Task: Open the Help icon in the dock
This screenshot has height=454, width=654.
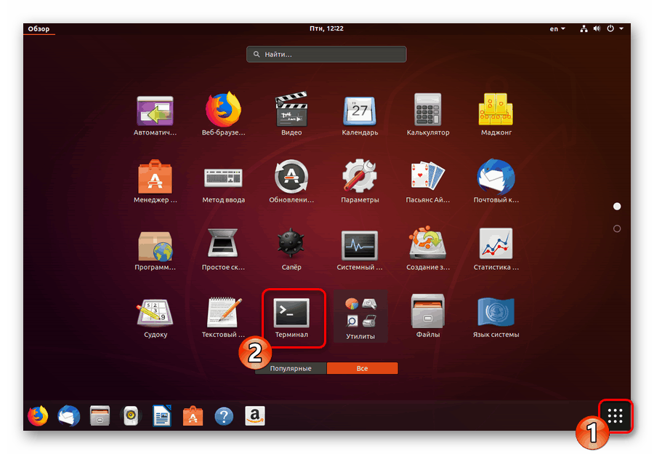Action: click(x=224, y=416)
